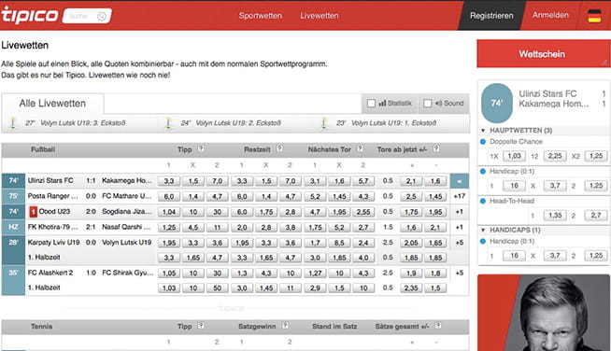Enable the Sound checkbox
This screenshot has height=351, width=611.
click(x=428, y=104)
